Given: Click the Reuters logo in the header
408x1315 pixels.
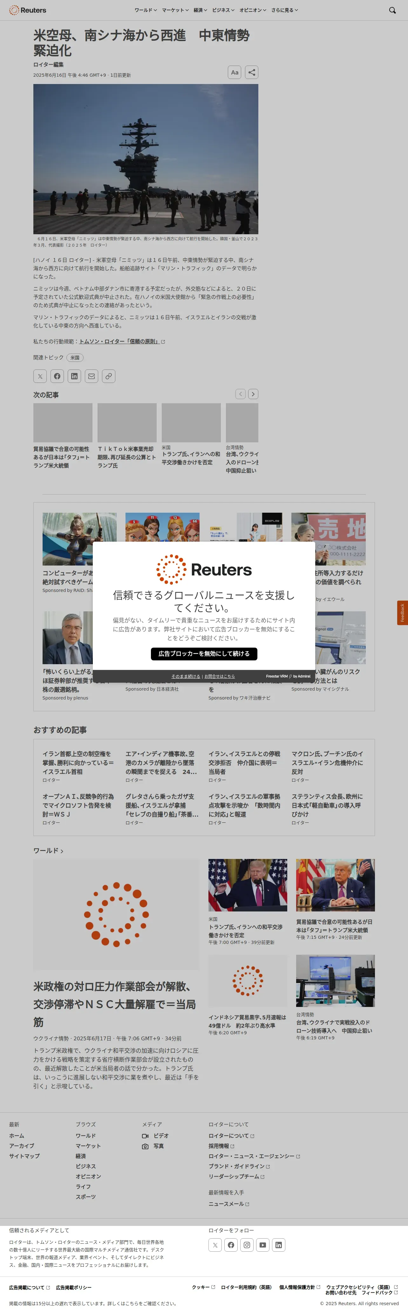Looking at the screenshot, I should (28, 10).
